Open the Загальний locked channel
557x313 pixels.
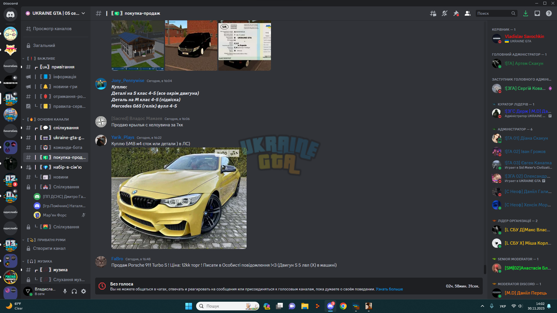point(56,46)
